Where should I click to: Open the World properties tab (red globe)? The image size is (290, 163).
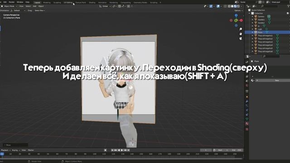(x=247, y=86)
